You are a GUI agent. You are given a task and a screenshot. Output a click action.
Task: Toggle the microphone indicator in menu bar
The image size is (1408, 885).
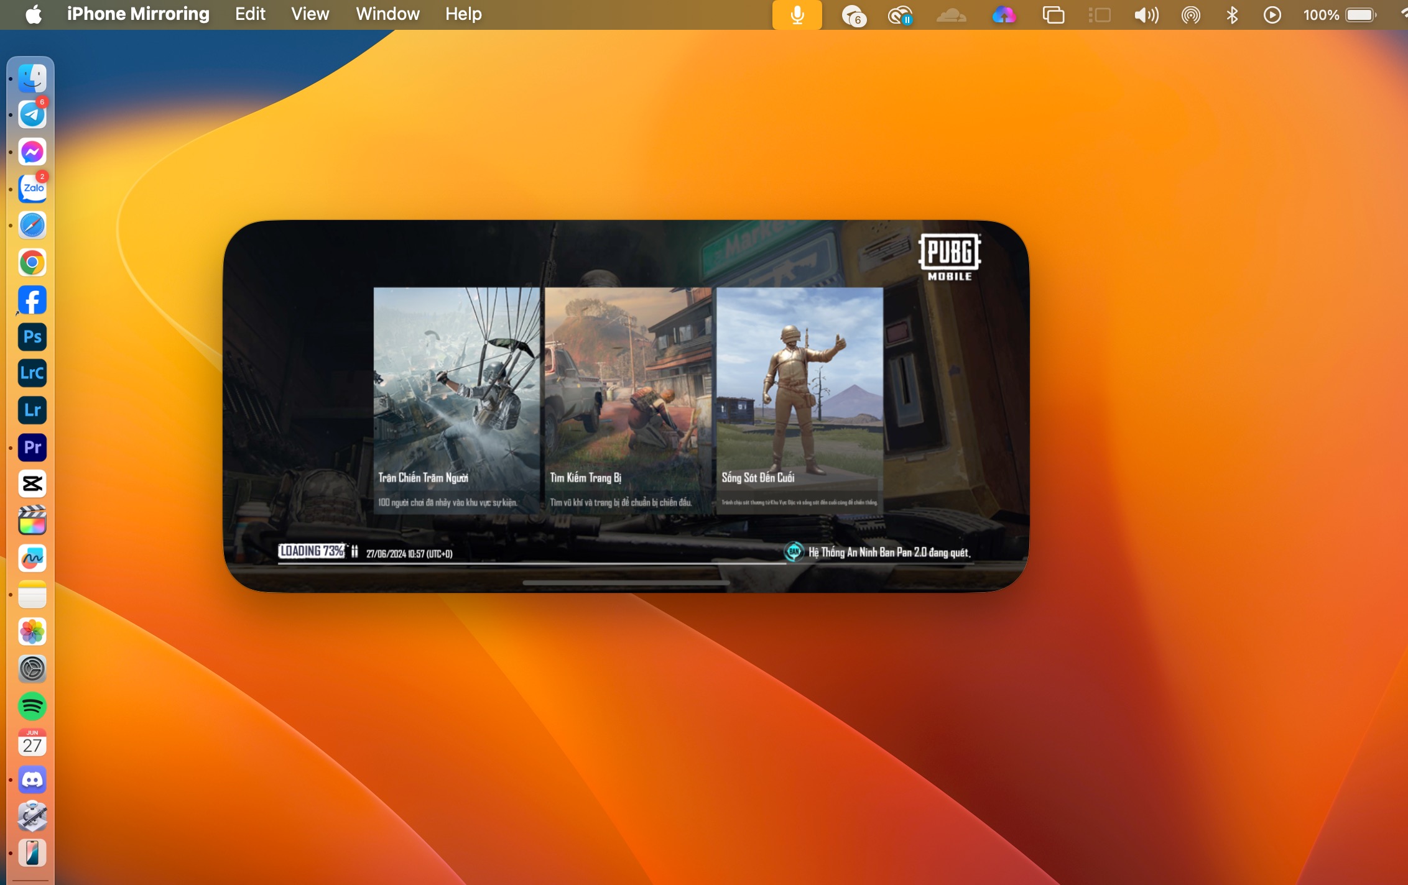point(797,15)
